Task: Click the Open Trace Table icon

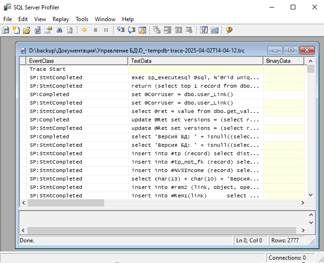Action: coord(38,30)
